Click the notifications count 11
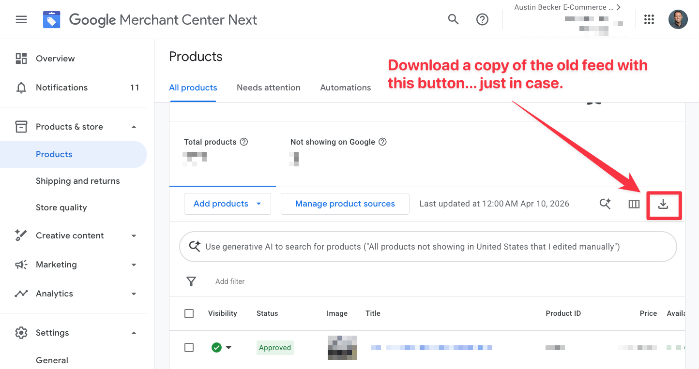 click(135, 88)
